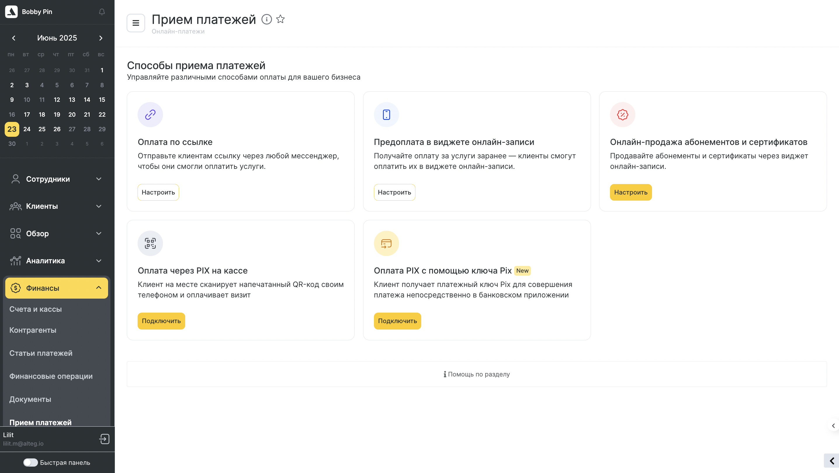Image resolution: width=839 pixels, height=473 pixels.
Task: Click the chain link payment icon
Action: [150, 114]
